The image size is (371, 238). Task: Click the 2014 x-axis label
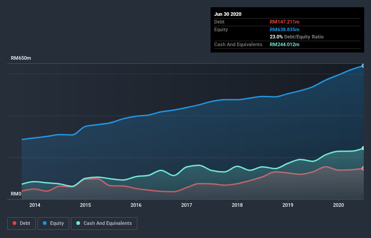(x=35, y=205)
